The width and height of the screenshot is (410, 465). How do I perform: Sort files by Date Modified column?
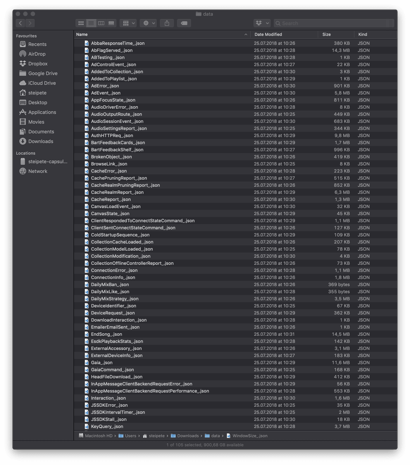click(x=268, y=34)
